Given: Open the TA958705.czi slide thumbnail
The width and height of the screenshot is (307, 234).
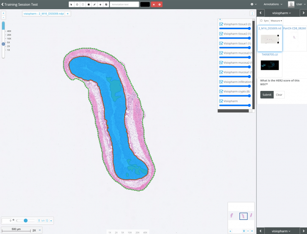Looking at the screenshot, I should pos(269,64).
